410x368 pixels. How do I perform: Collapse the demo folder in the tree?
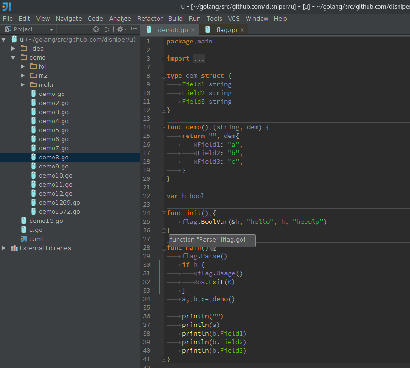tap(13, 57)
